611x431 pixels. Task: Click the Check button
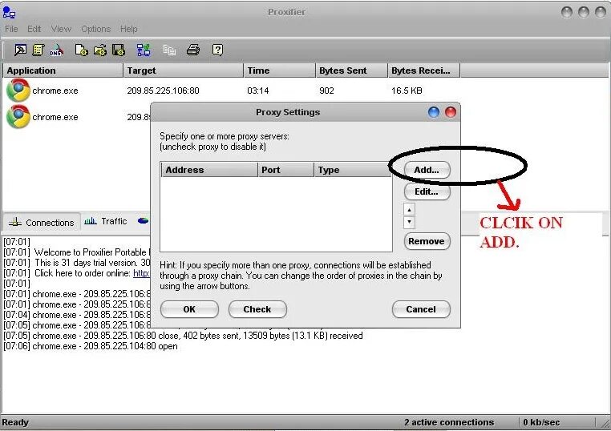click(x=257, y=309)
